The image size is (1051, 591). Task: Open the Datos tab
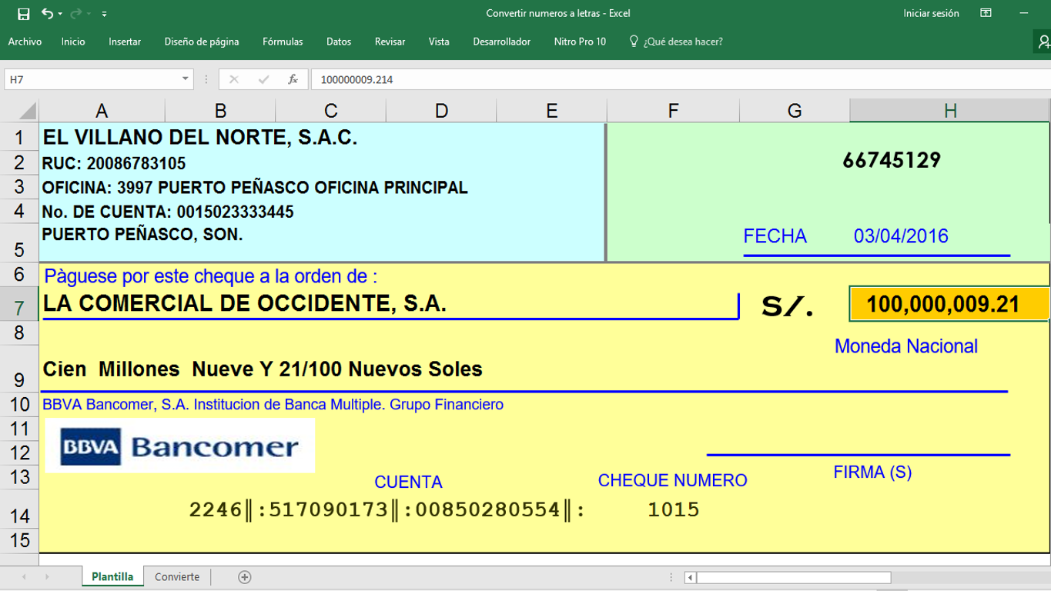point(339,42)
